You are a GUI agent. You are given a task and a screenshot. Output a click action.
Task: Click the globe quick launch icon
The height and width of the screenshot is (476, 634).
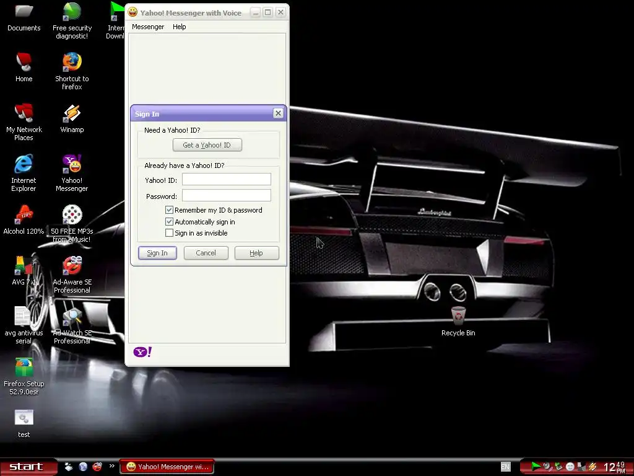click(x=84, y=467)
